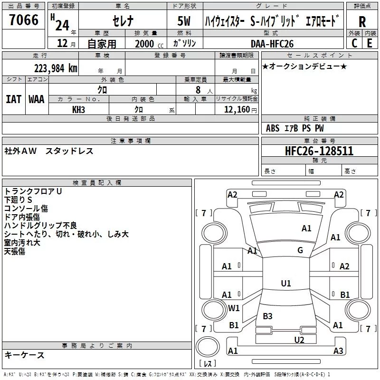
Task: Select the model code DAA-HFC26
Action: [272, 44]
